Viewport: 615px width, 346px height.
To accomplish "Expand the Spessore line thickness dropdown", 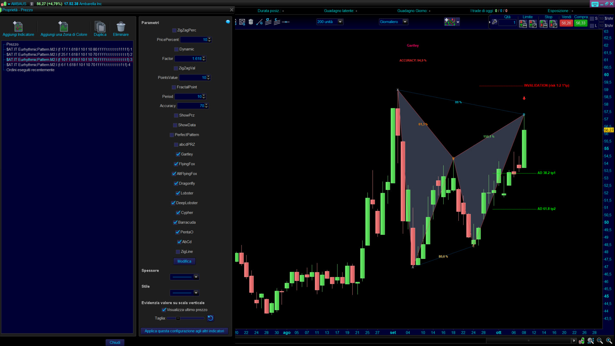I will tap(196, 277).
